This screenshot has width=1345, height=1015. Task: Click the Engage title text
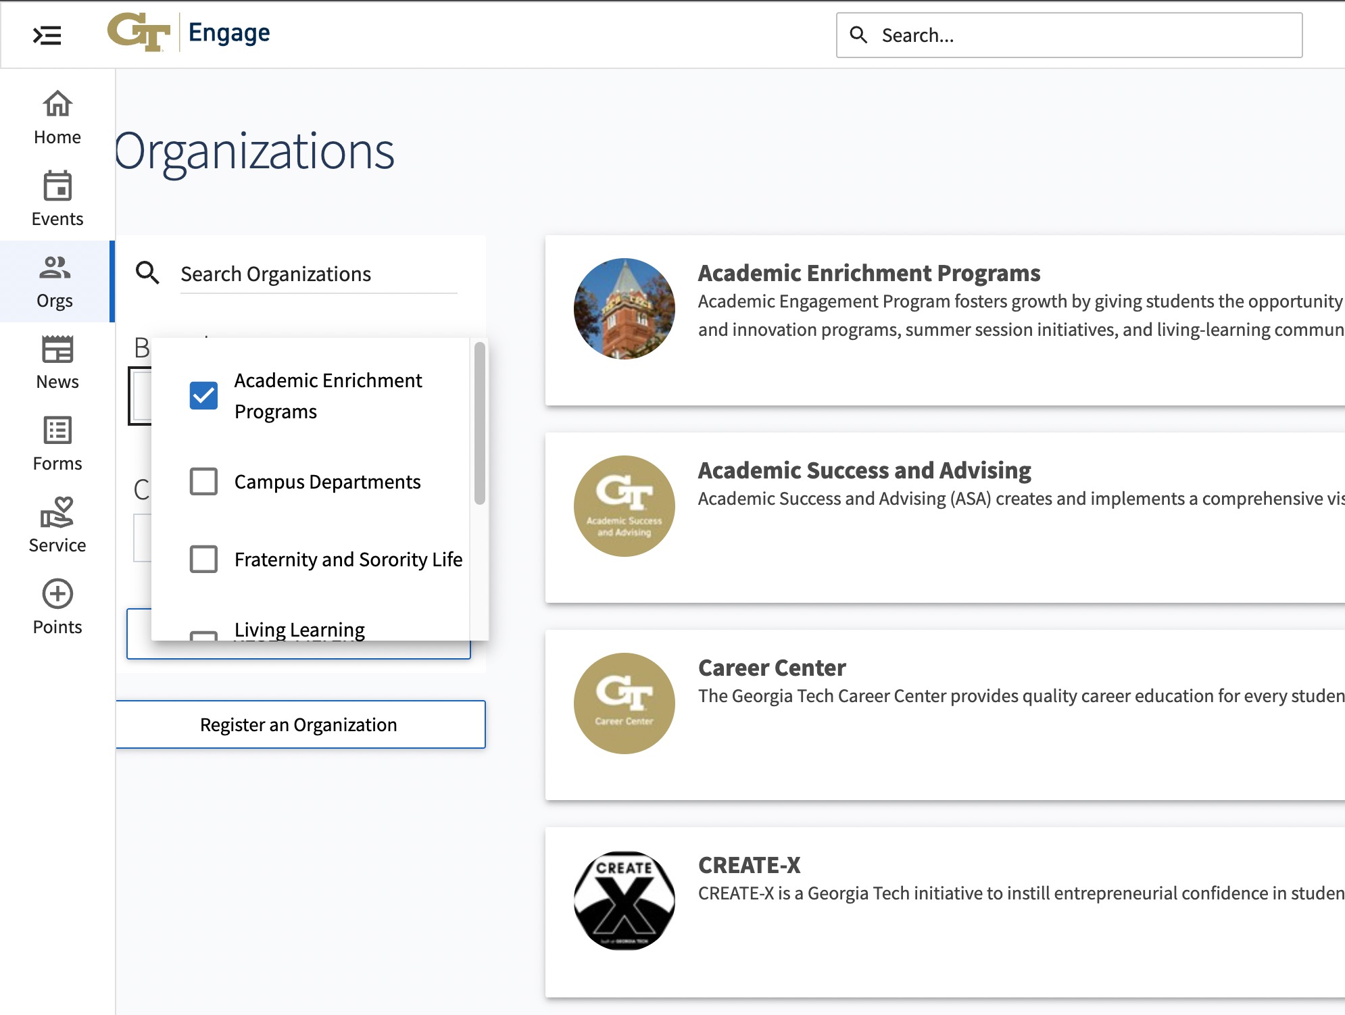(x=229, y=32)
